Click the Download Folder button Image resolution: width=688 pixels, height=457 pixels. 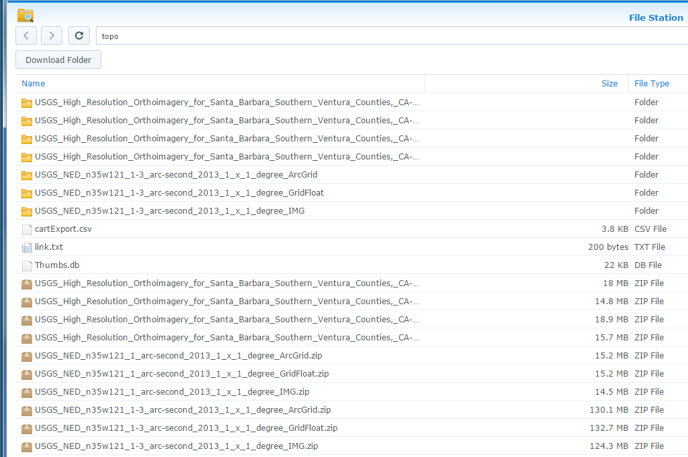point(58,60)
